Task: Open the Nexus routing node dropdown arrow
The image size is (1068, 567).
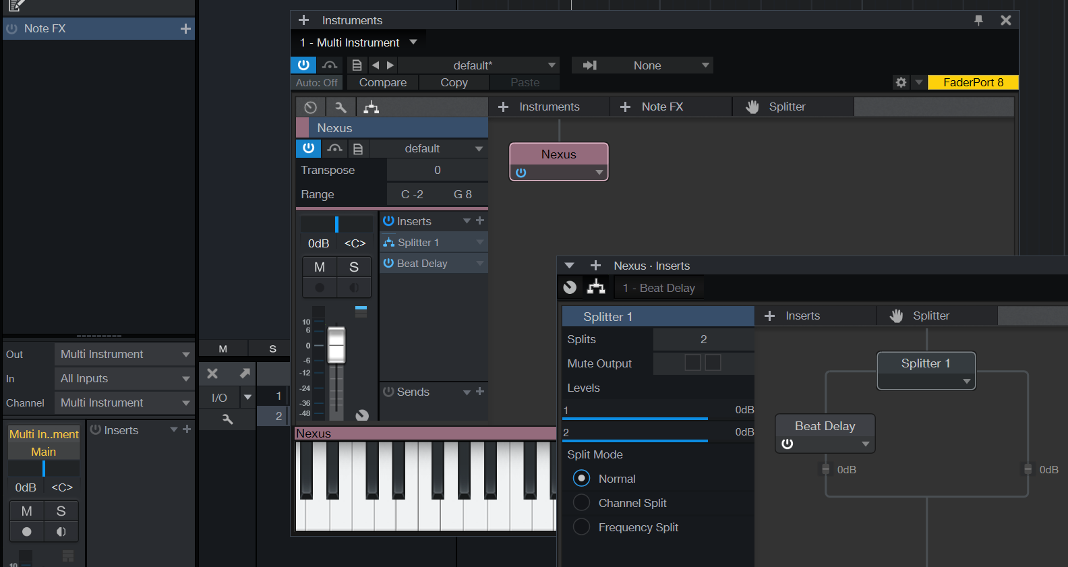Action: tap(599, 173)
